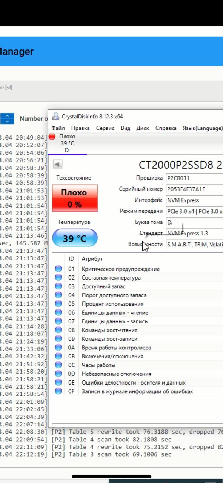Select row 01 Критическое предупреждение
This screenshot has height=483, width=223.
[x=138, y=269]
